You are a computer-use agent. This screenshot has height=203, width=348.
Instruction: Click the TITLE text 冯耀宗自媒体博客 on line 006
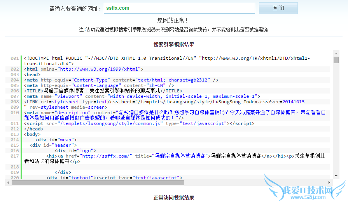(64, 91)
